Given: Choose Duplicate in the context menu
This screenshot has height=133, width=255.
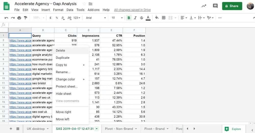Looking at the screenshot, I should click(70, 57).
